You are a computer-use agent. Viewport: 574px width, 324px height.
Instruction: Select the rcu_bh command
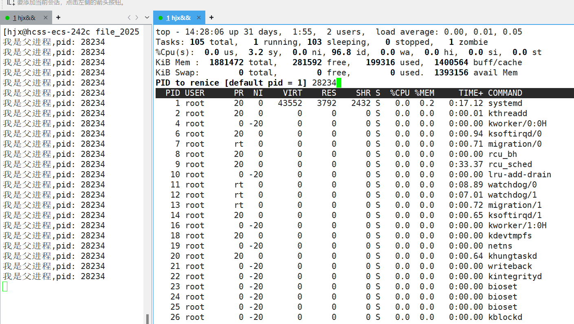pos(503,154)
